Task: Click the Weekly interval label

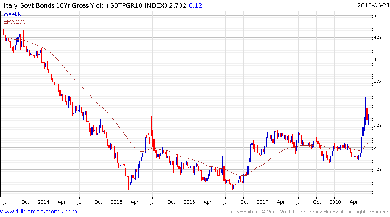Action: coord(12,14)
